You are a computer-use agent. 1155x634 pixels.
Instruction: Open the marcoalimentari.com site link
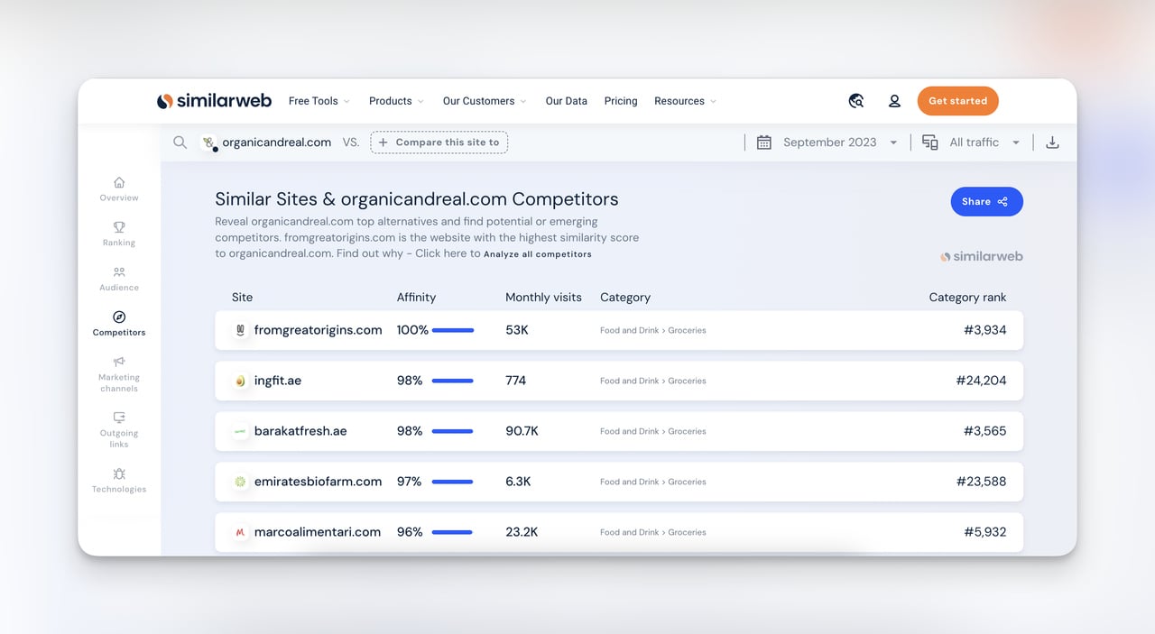point(318,532)
